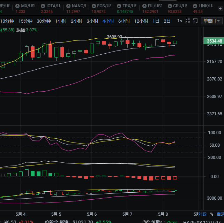The height and width of the screenshot is (223, 224).
Task: Select the 12小时 timeframe
Action: point(141,21)
